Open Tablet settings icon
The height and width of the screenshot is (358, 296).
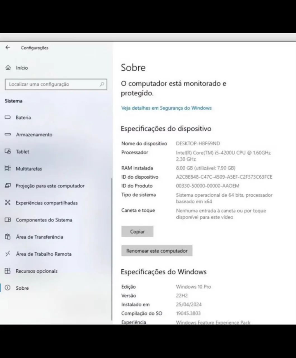pos(8,152)
